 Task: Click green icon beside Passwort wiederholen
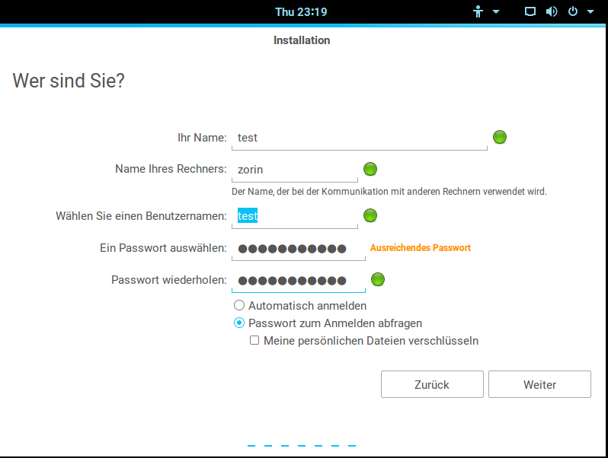click(377, 279)
